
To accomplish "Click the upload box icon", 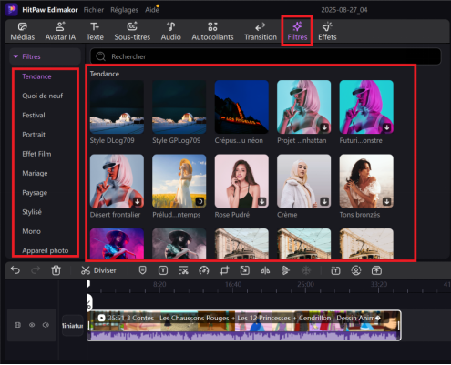I will [376, 270].
